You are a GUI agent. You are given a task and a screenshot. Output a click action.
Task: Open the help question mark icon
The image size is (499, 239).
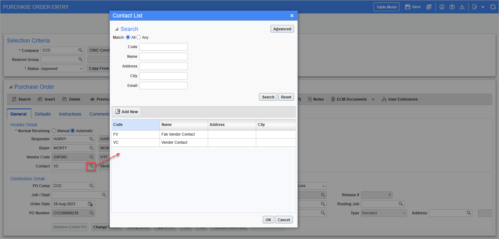click(452, 7)
